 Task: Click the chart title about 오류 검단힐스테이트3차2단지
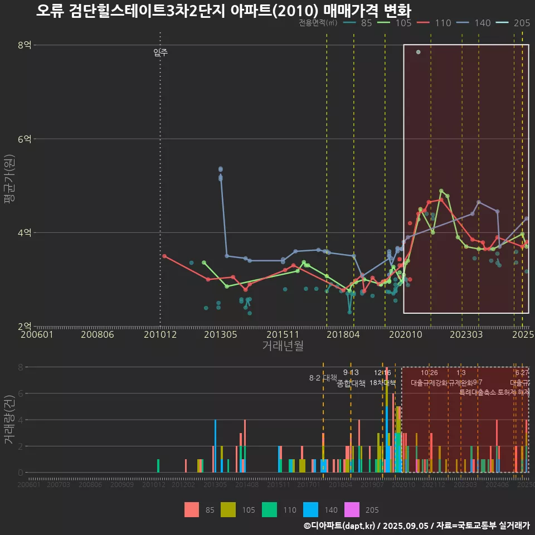(x=223, y=11)
